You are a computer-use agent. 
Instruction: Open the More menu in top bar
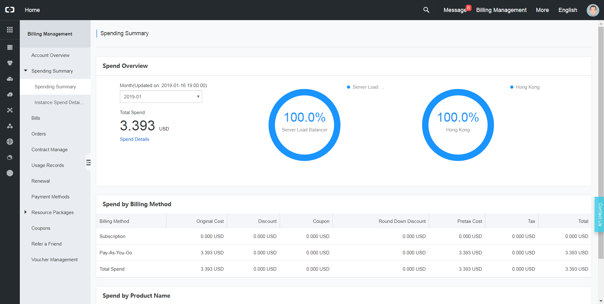(542, 10)
